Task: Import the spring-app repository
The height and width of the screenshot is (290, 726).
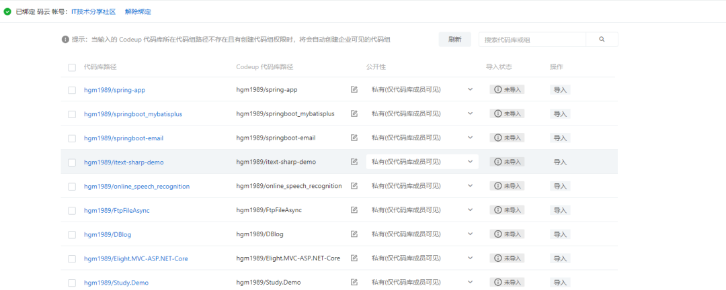Action: [x=560, y=90]
